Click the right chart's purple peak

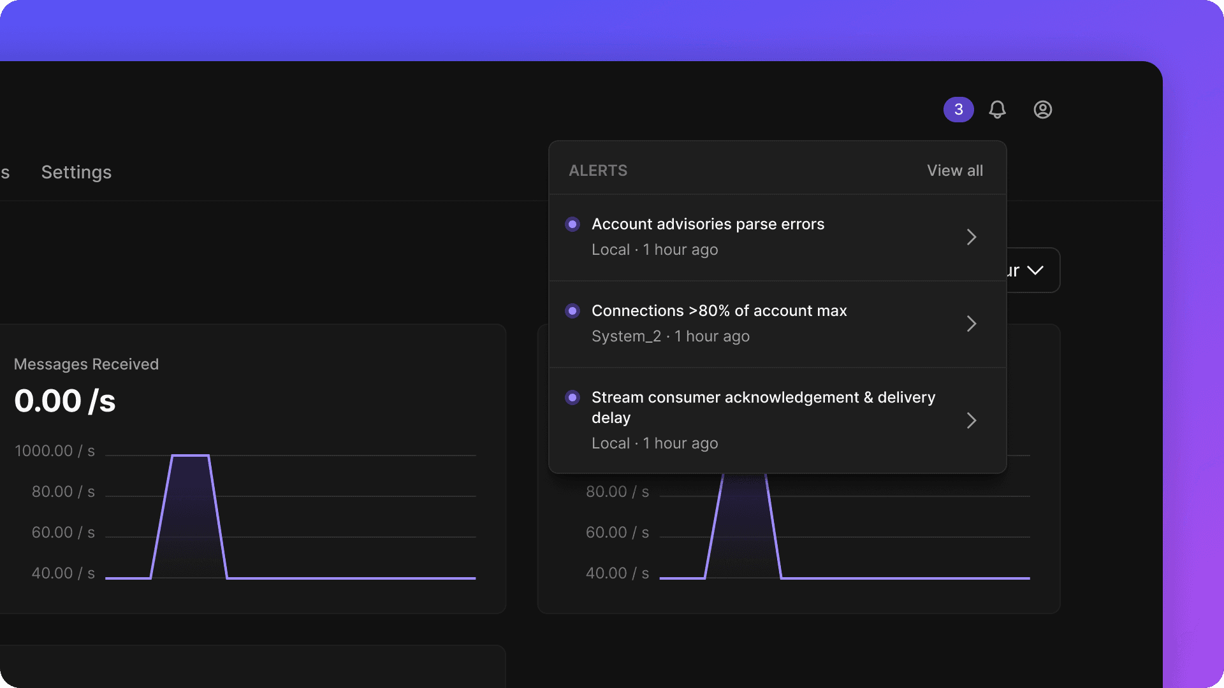tap(744, 503)
